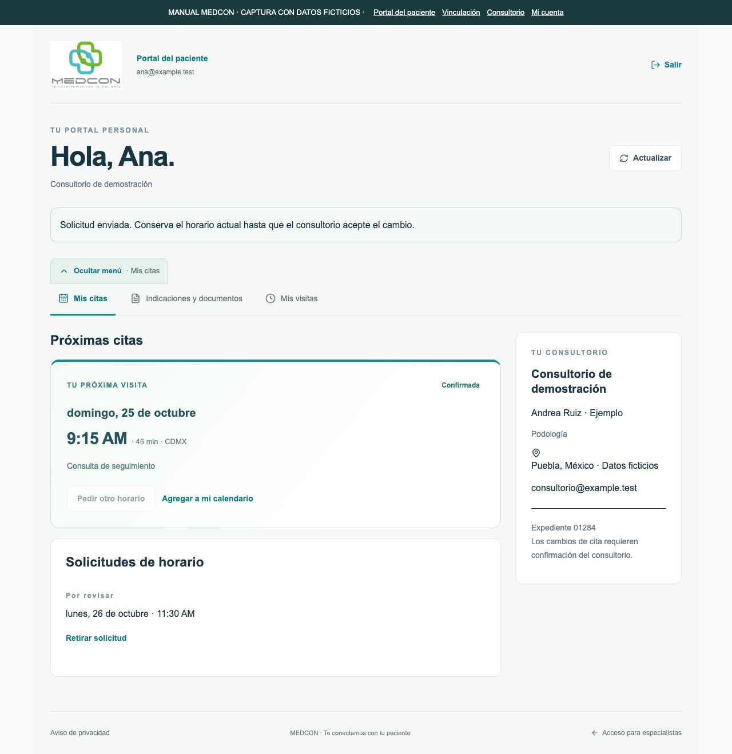Refresh the portal with Actualizar
Image resolution: width=732 pixels, height=754 pixels.
[x=645, y=158]
